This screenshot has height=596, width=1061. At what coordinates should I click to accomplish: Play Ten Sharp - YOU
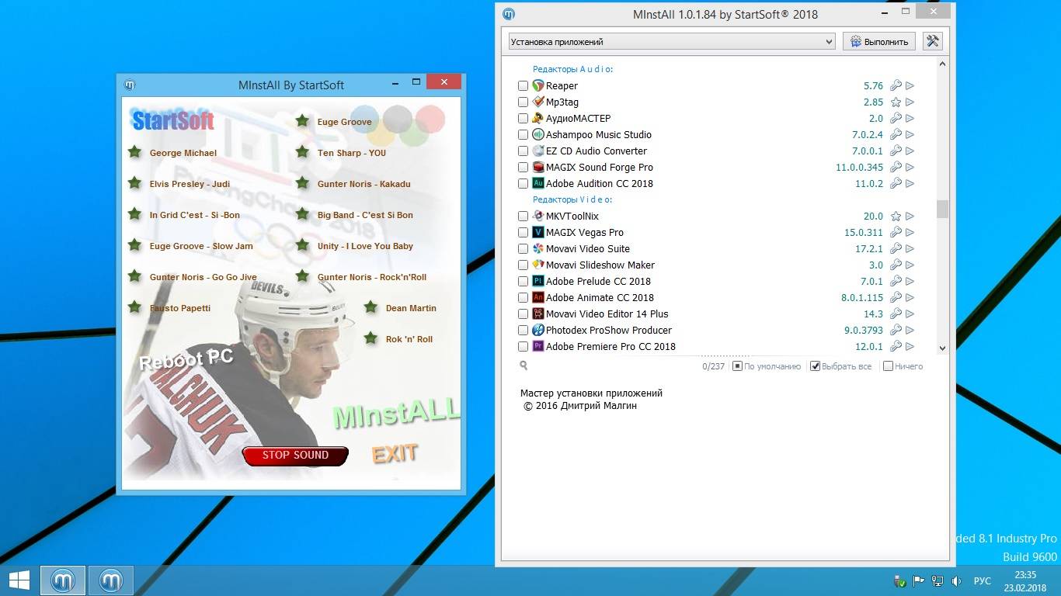click(x=351, y=153)
